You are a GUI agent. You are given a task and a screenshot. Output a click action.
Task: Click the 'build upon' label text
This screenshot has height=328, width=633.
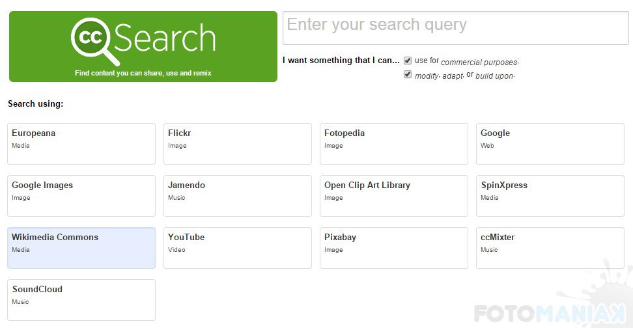coord(495,76)
